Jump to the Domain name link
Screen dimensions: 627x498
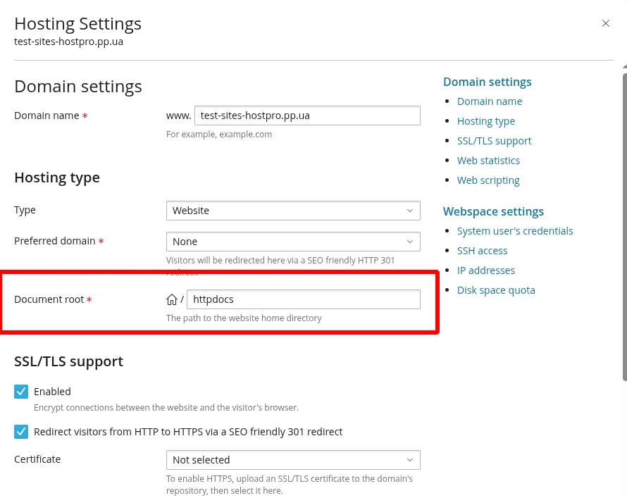point(490,101)
